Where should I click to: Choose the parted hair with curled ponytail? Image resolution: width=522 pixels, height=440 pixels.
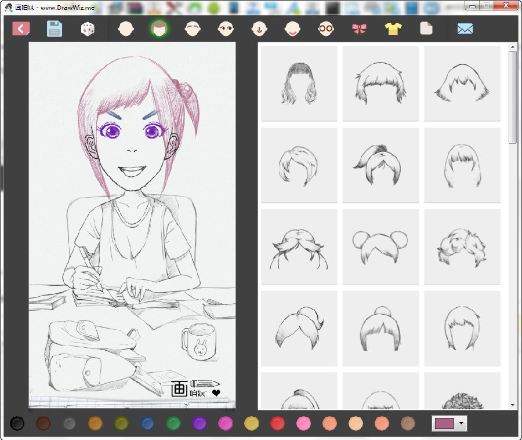[299, 328]
